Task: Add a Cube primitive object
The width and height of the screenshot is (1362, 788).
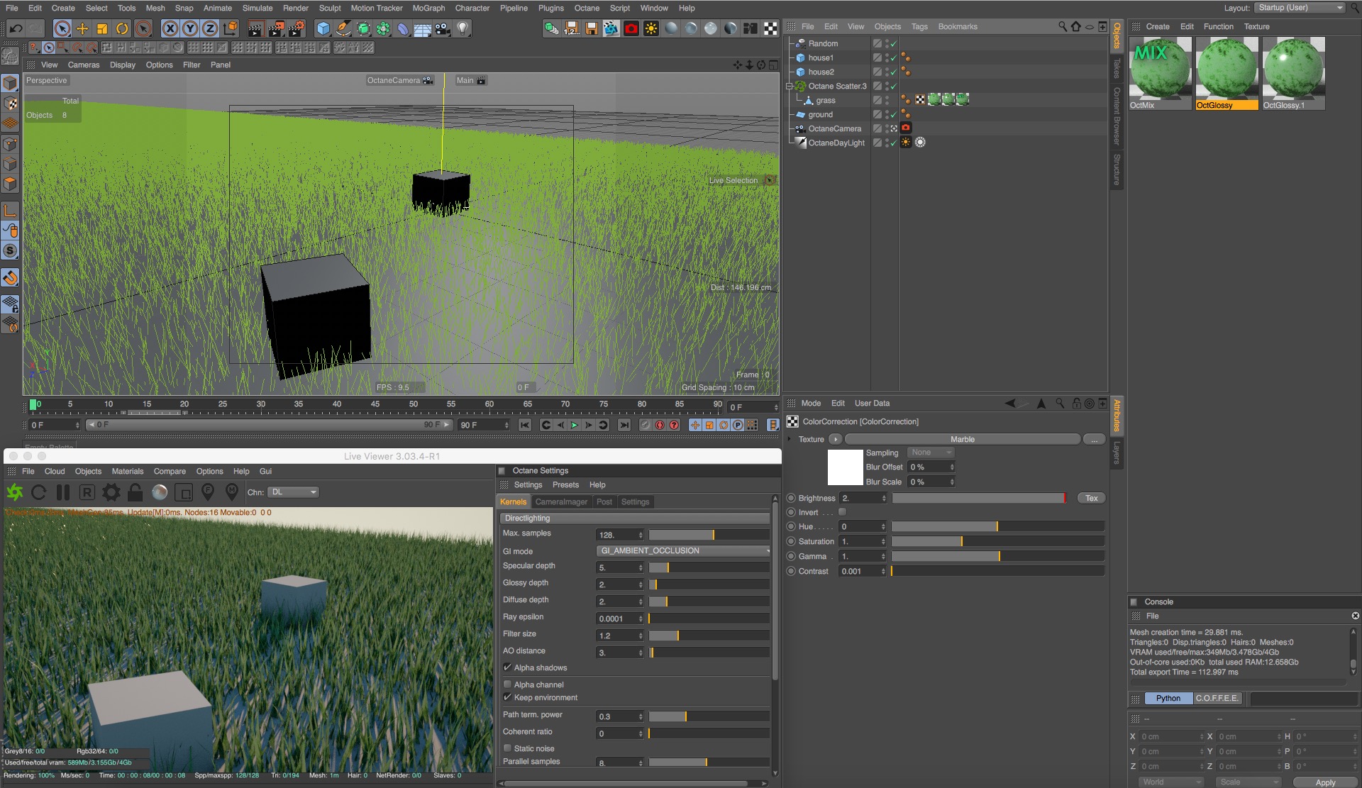Action: [323, 29]
